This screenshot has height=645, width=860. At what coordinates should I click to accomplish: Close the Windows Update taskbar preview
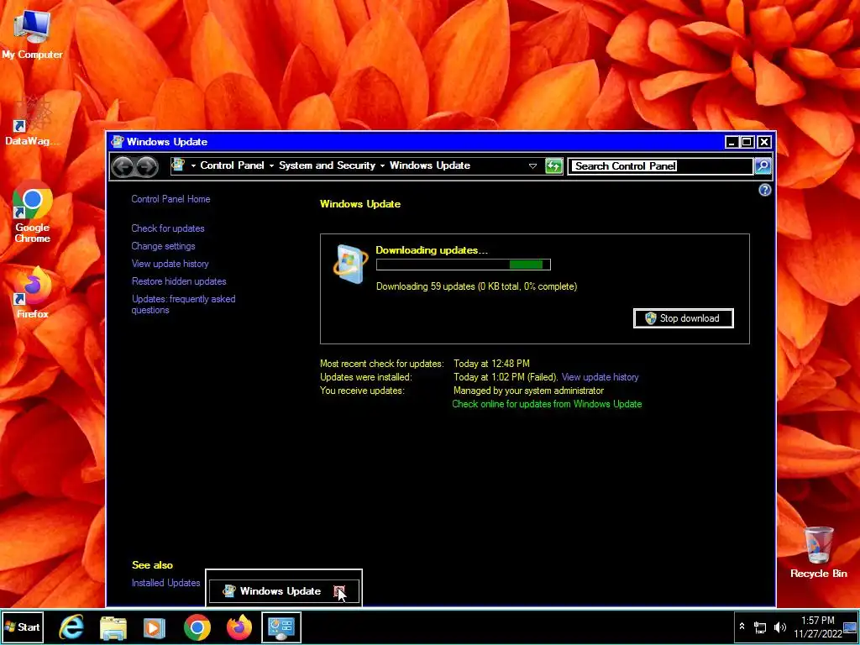coord(339,591)
